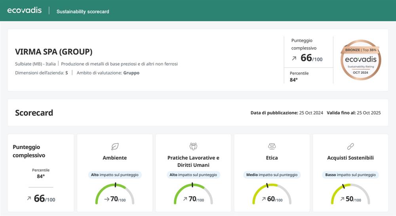Click the upward arrow in Etica gauge
Viewport: 396px width, 216px height.
[x=264, y=199]
